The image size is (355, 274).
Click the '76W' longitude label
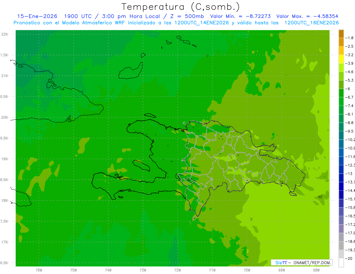tap(39, 270)
